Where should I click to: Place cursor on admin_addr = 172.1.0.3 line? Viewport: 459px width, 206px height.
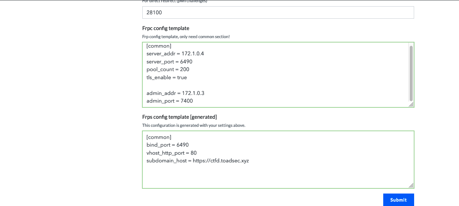[175, 93]
